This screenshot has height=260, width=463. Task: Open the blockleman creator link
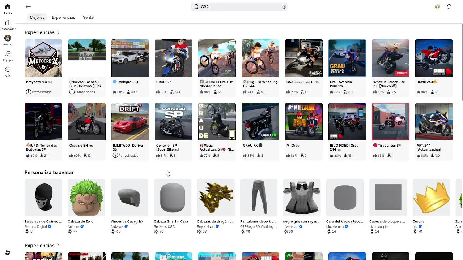(x=335, y=226)
